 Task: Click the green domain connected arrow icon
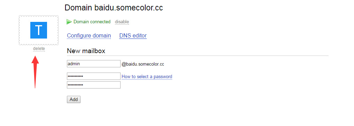(x=69, y=22)
